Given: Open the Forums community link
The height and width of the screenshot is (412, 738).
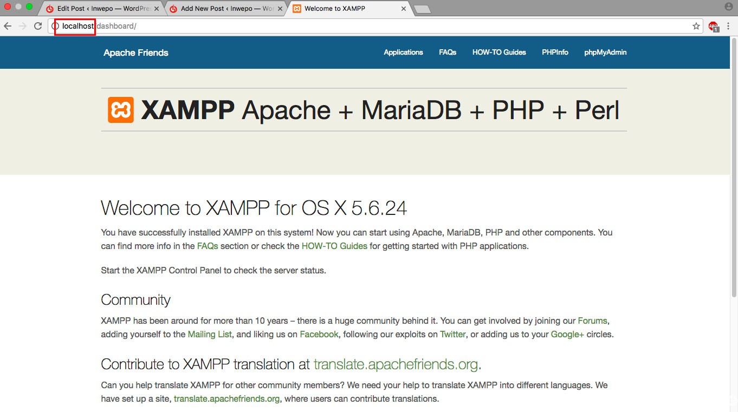Looking at the screenshot, I should tap(592, 321).
